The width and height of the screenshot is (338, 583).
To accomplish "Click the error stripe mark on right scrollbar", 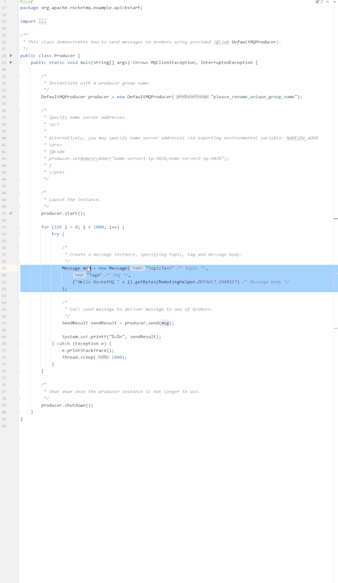I will (x=335, y=218).
